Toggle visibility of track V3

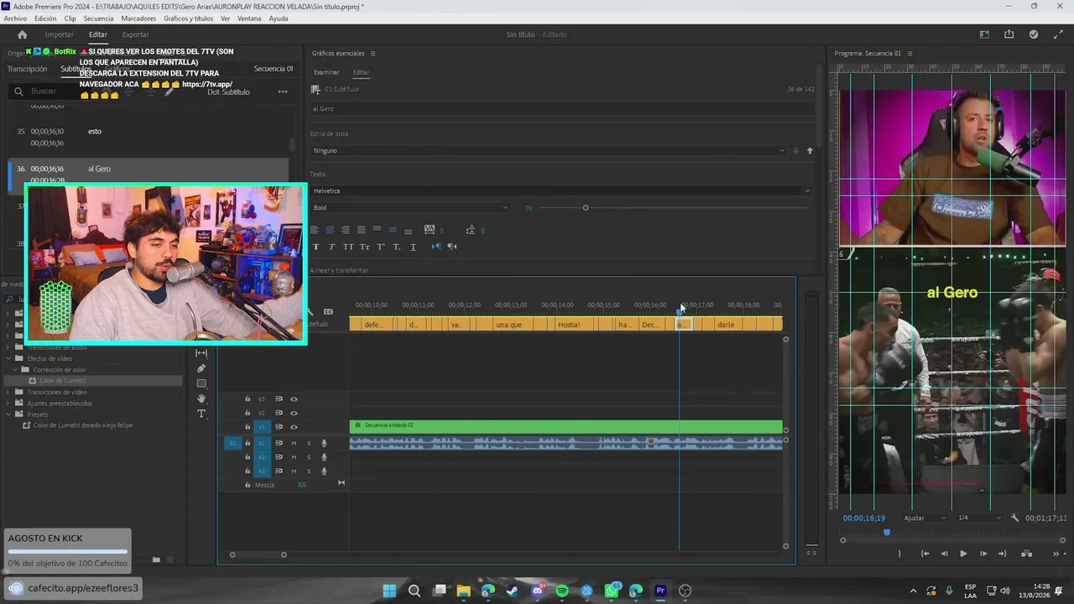294,399
